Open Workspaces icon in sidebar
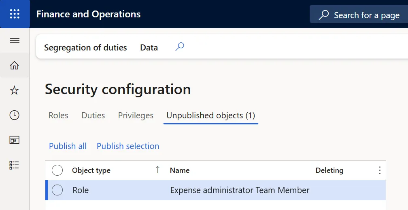Viewport: 408px width, 210px height. pos(14,140)
